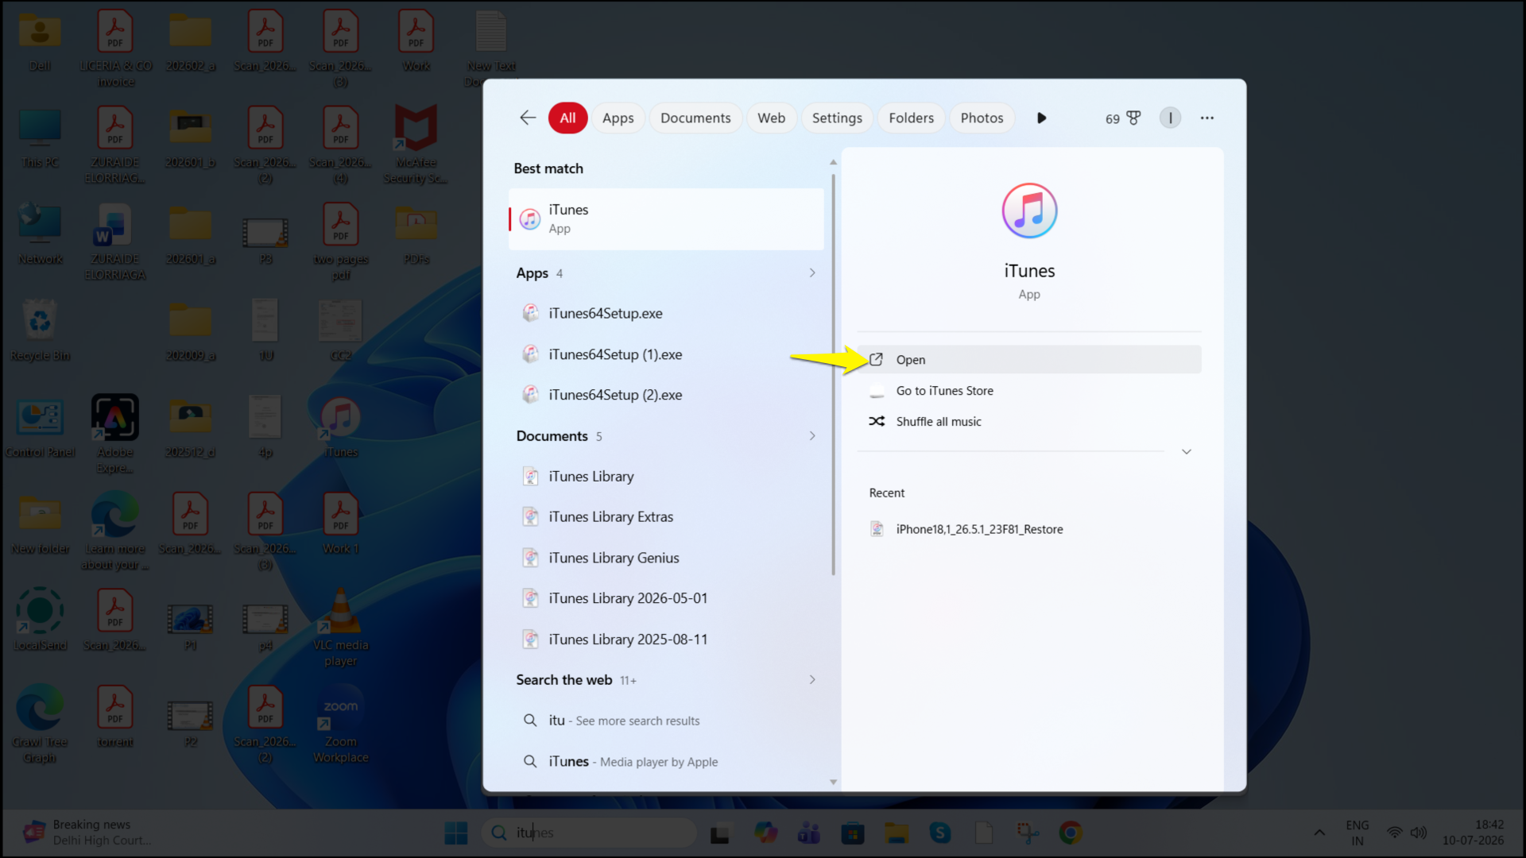Select the All filter tab
1526x858 pixels.
tap(567, 118)
